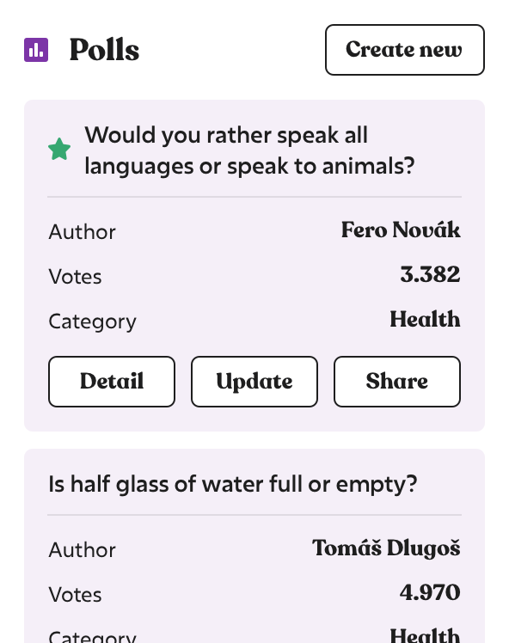Click the Author label in second card
Screen dimensions: 509x643
coord(82,550)
